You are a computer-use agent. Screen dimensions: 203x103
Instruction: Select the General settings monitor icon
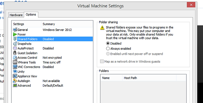(x=15, y=30)
